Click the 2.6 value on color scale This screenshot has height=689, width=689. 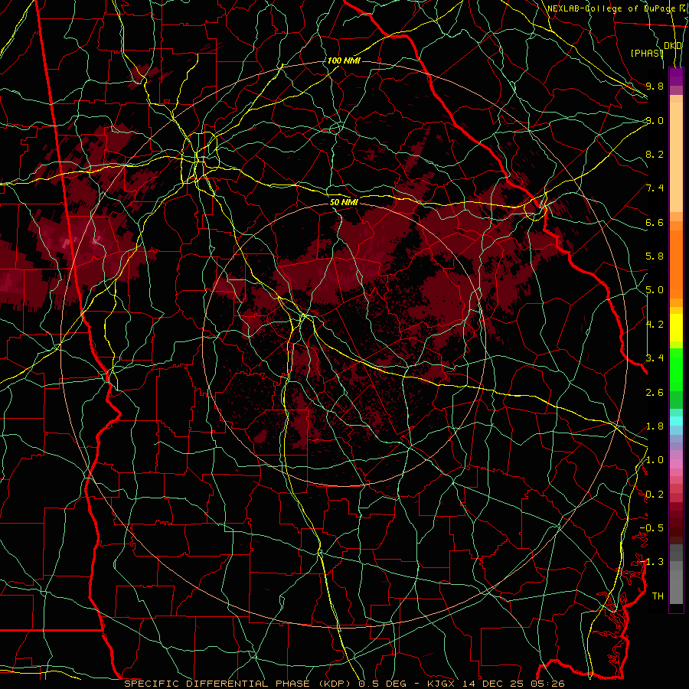coord(655,393)
